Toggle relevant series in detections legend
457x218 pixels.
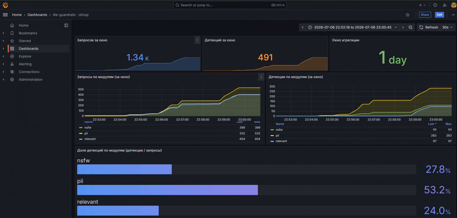[x=281, y=141]
